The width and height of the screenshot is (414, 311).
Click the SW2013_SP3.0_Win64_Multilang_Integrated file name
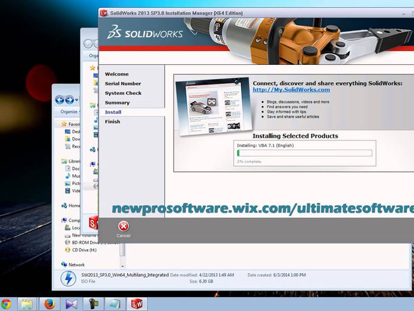coord(125,275)
